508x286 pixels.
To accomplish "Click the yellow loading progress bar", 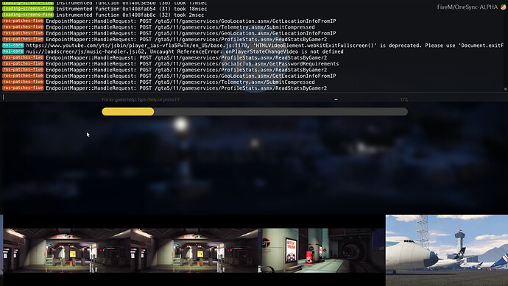I will pos(255,112).
